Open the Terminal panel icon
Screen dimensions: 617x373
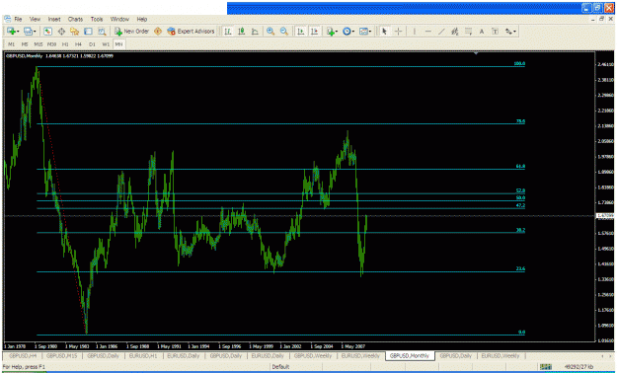tap(88, 32)
